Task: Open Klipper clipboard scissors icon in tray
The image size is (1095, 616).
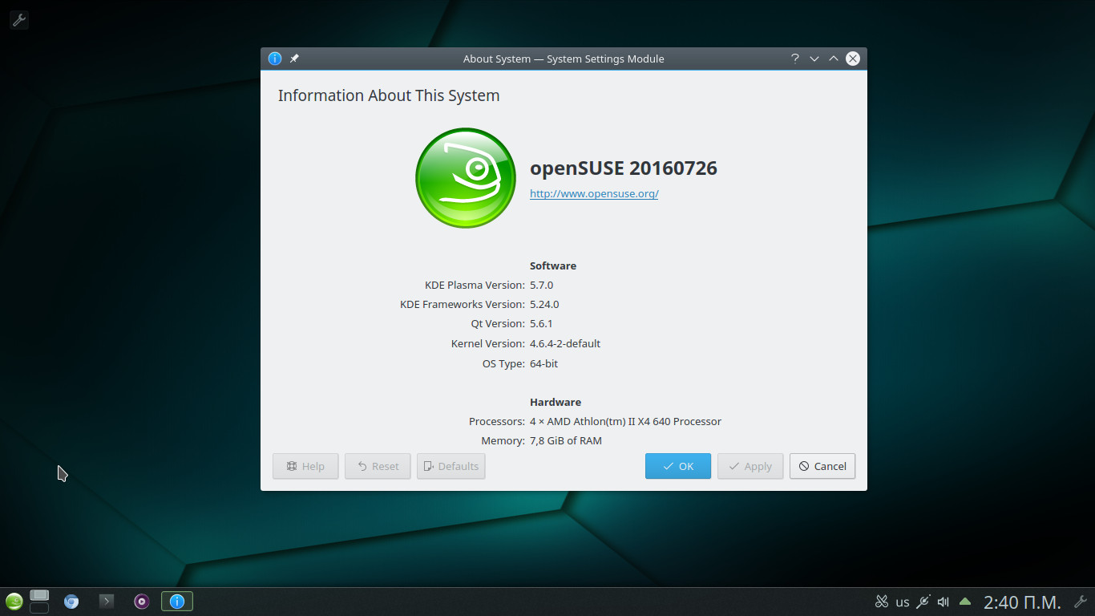Action: pos(882,602)
